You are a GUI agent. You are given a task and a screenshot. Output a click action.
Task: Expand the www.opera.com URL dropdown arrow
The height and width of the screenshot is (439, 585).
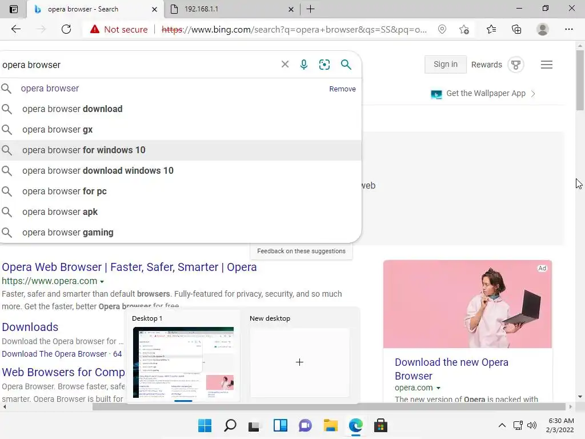[x=102, y=281]
